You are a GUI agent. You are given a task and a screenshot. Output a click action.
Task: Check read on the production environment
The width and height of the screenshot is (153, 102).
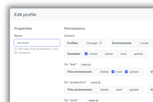113,90
